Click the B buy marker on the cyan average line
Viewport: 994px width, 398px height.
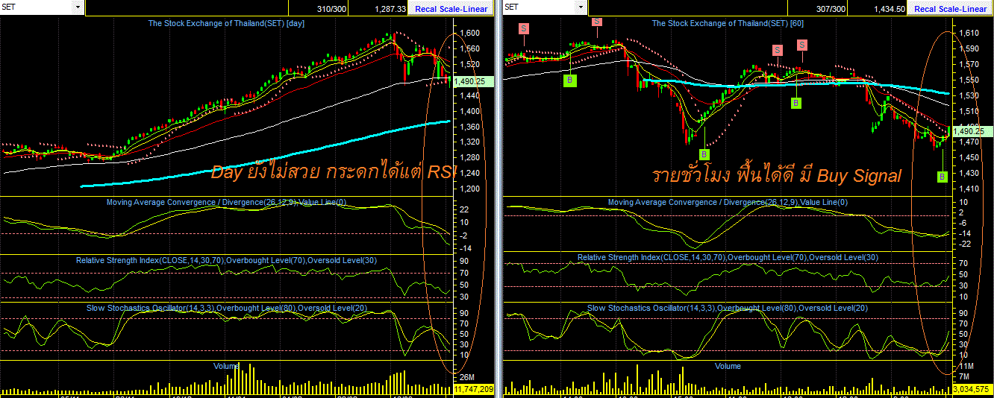click(x=796, y=103)
